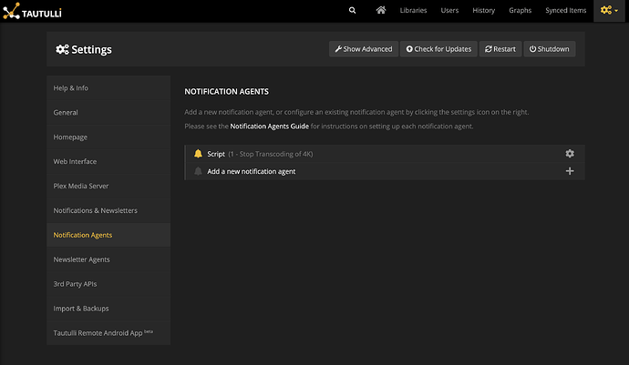Click the grey bell beside Add agent
This screenshot has width=629, height=365.
[x=198, y=171]
